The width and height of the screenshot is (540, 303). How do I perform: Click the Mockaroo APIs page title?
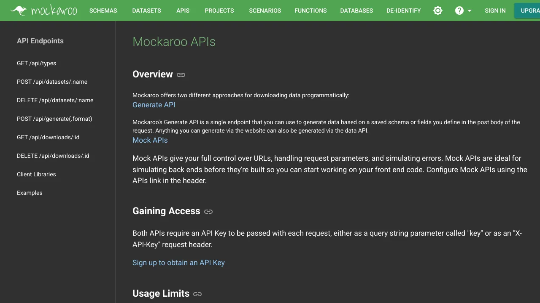click(174, 42)
